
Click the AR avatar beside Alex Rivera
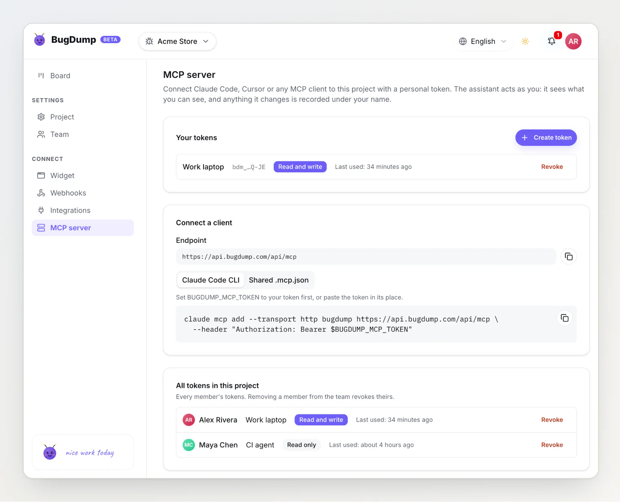[188, 420]
